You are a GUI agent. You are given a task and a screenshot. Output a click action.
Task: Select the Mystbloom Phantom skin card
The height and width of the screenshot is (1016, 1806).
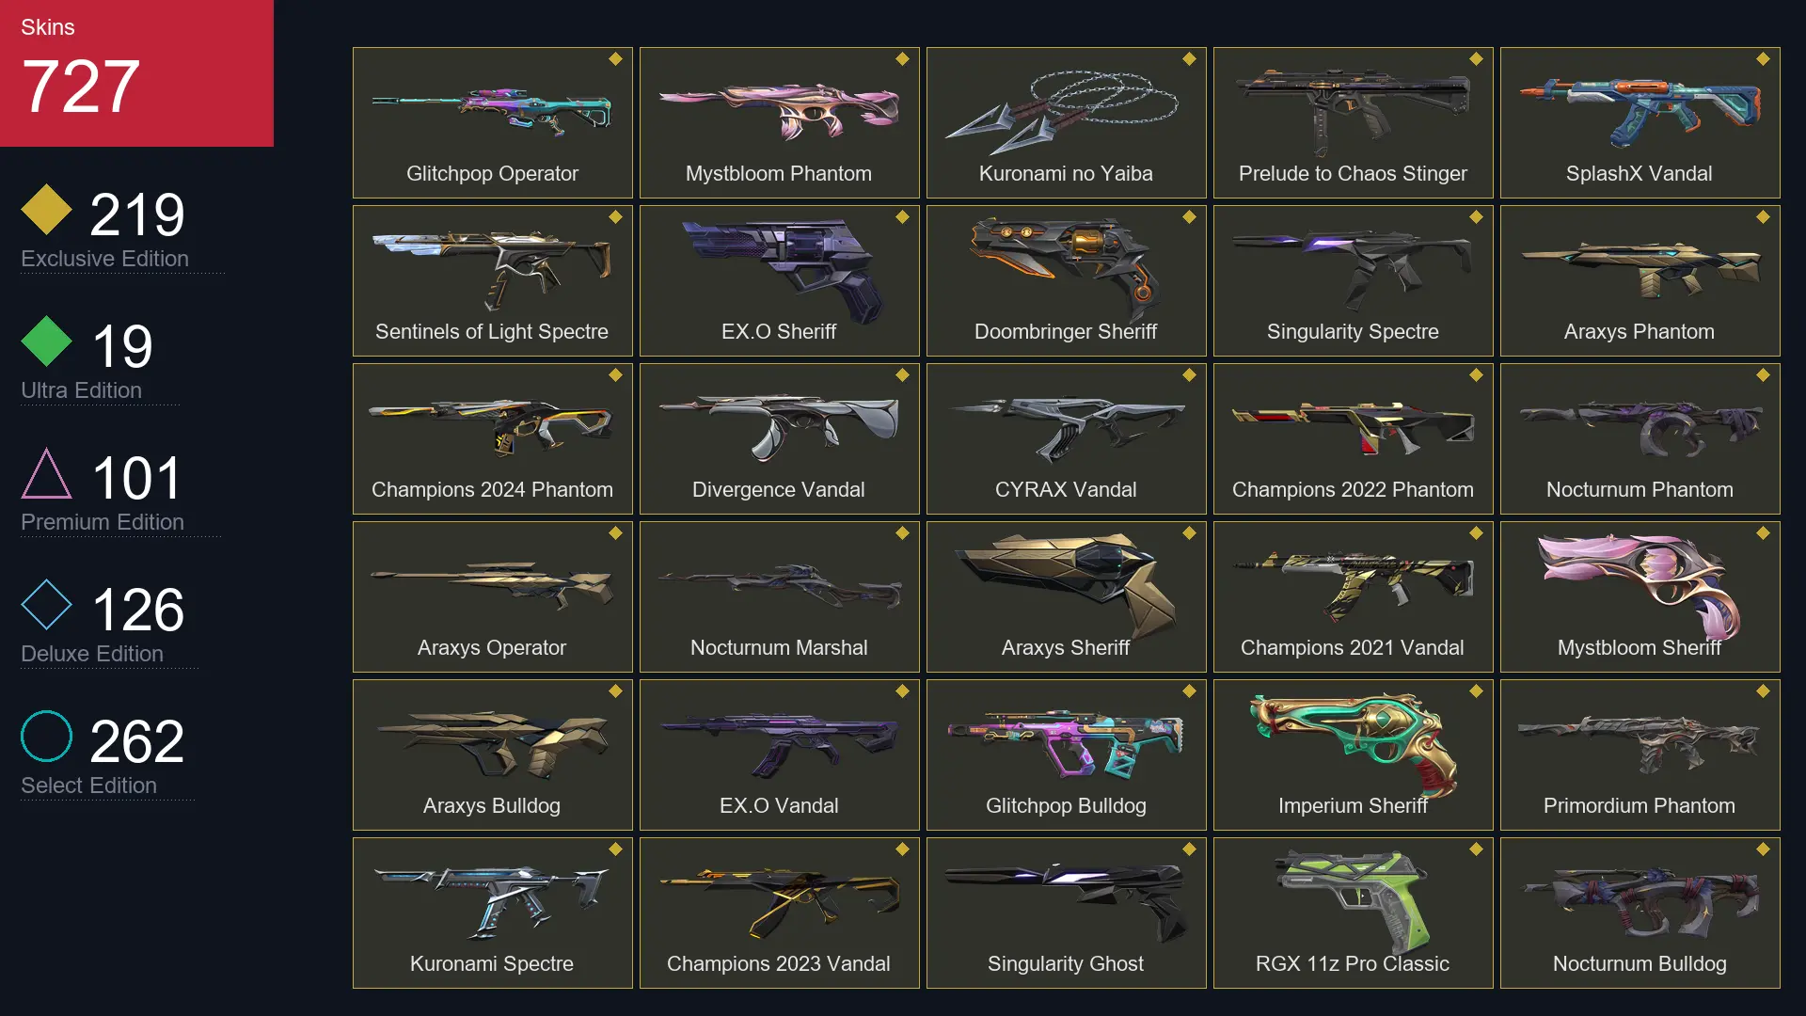pyautogui.click(x=779, y=122)
